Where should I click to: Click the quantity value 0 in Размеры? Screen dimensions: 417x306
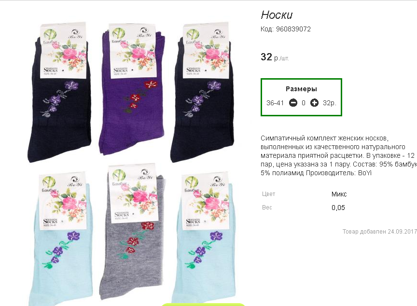[304, 103]
